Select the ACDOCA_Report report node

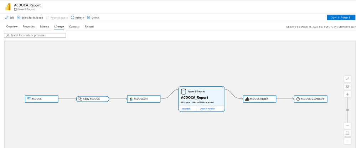(259, 99)
